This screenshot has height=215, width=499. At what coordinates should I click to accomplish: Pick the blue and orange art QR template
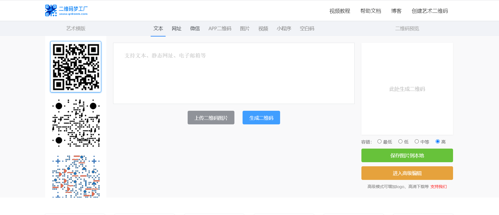point(76,176)
